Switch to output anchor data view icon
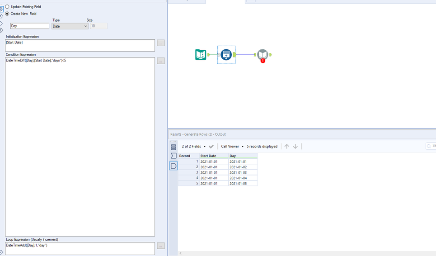 pyautogui.click(x=173, y=166)
